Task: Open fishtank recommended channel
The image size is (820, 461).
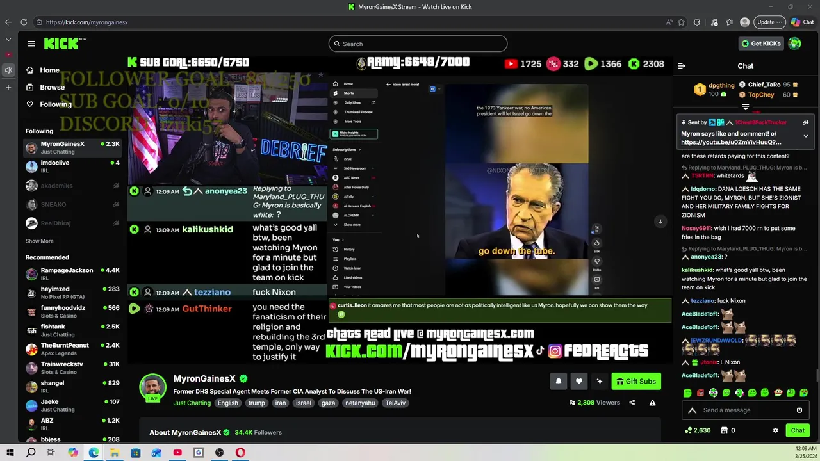Action: tap(72, 330)
